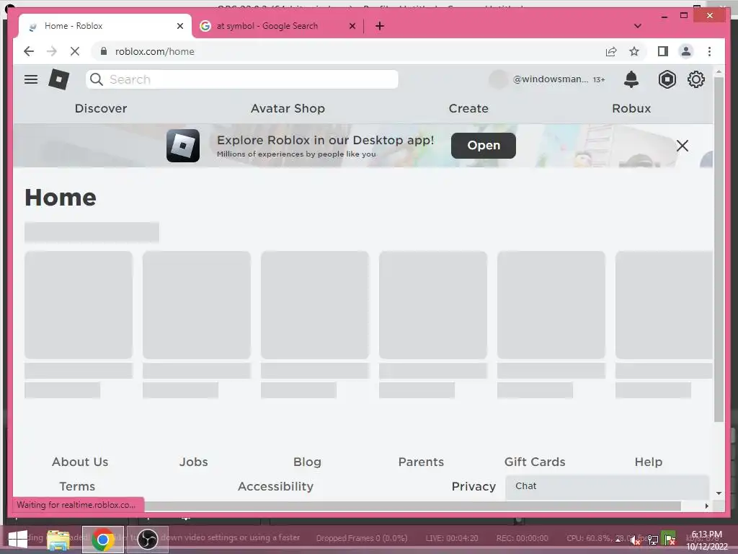Switch to OBS Studio from taskbar
Viewport: 738px width, 554px height.
pos(147,540)
